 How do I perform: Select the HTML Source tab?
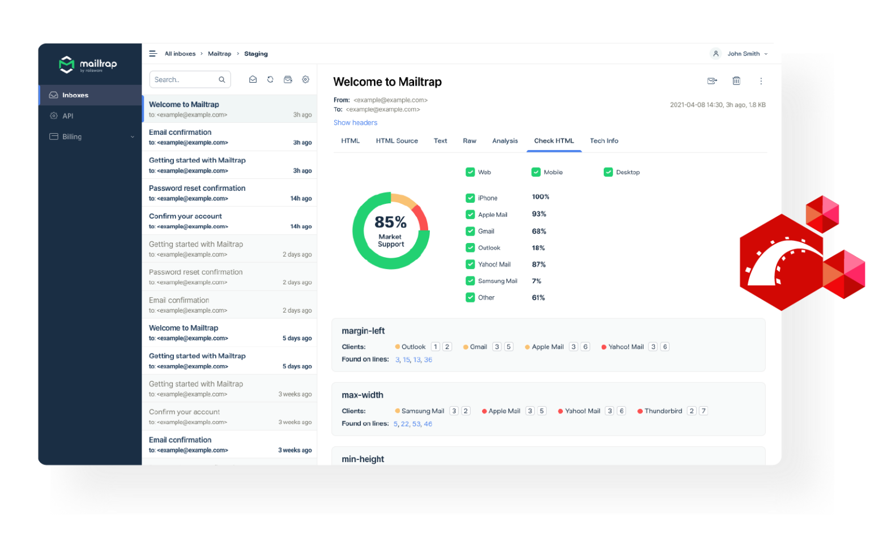tap(396, 141)
